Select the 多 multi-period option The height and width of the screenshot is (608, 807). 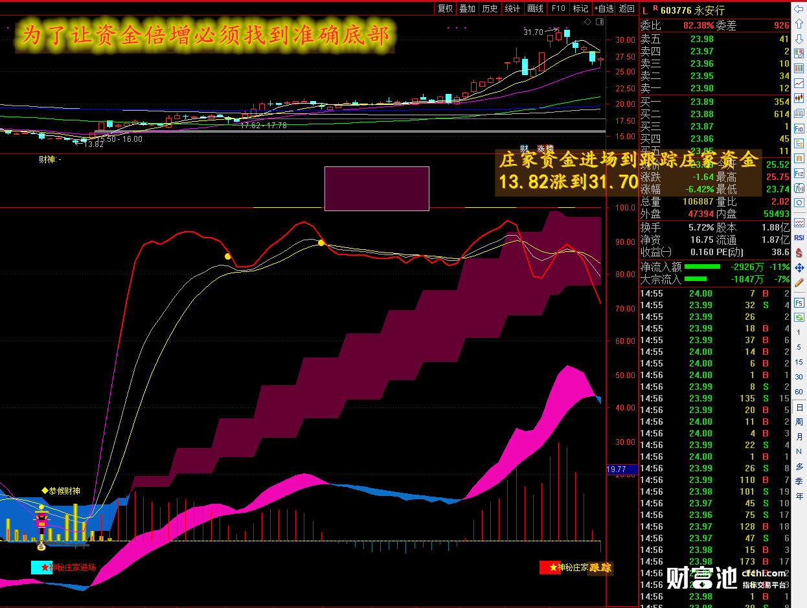tap(799, 467)
